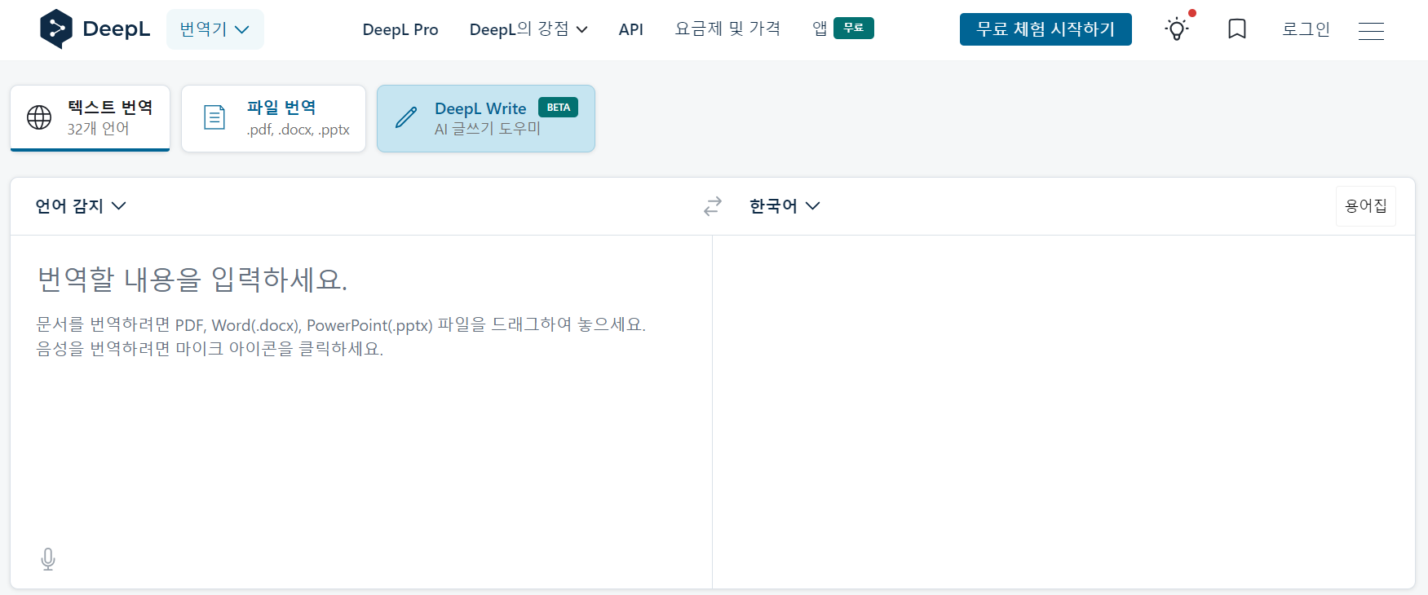Open the lightbulb tips icon
The height and width of the screenshot is (595, 1428).
coord(1177,29)
